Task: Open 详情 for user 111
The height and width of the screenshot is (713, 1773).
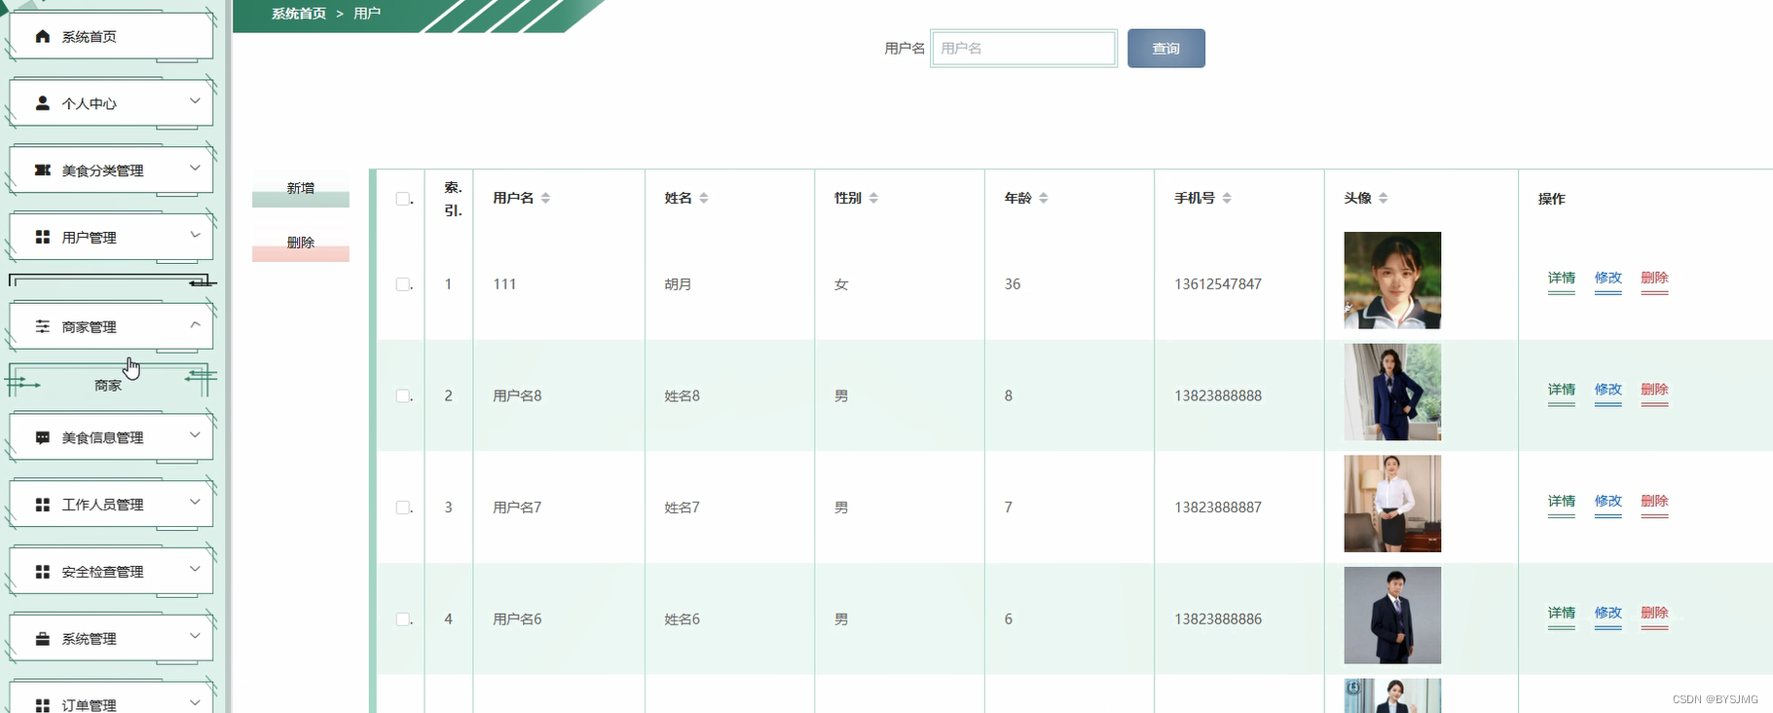Action: point(1561,279)
